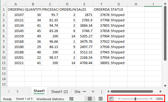Open sheet tab options vertical dots
The image size is (168, 102).
click(101, 92)
